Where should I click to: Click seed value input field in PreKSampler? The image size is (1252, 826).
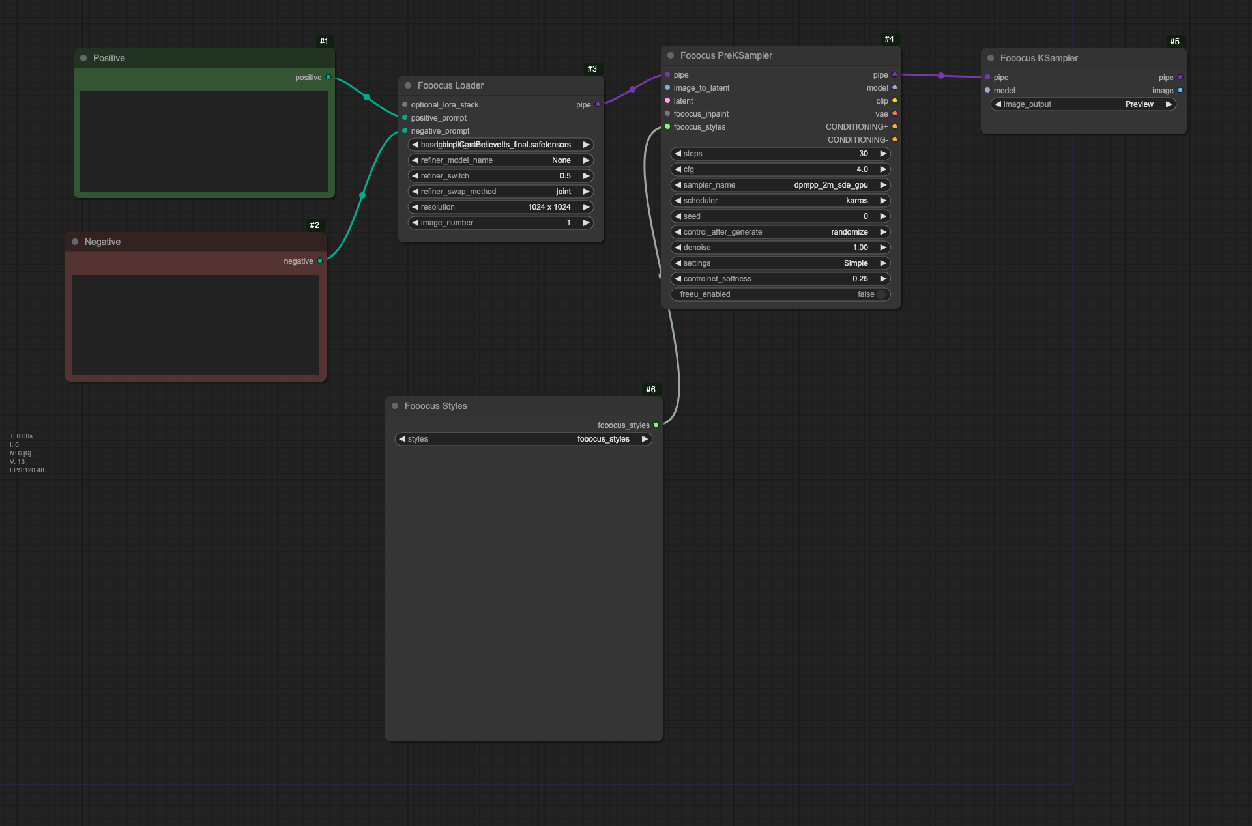[779, 216]
